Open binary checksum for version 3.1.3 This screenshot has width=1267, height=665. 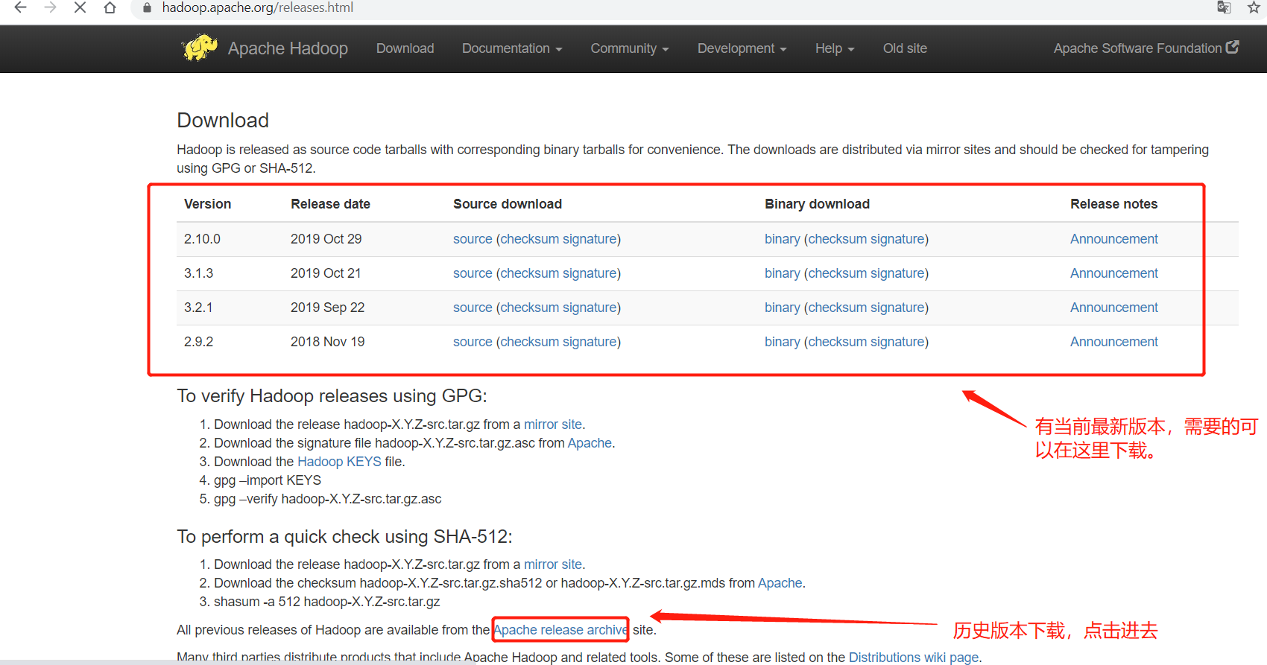click(838, 273)
